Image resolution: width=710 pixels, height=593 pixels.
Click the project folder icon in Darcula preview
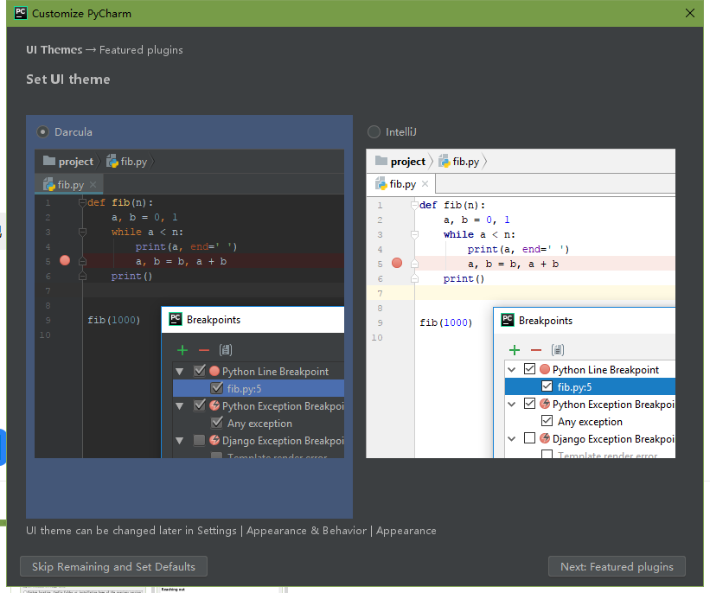49,161
